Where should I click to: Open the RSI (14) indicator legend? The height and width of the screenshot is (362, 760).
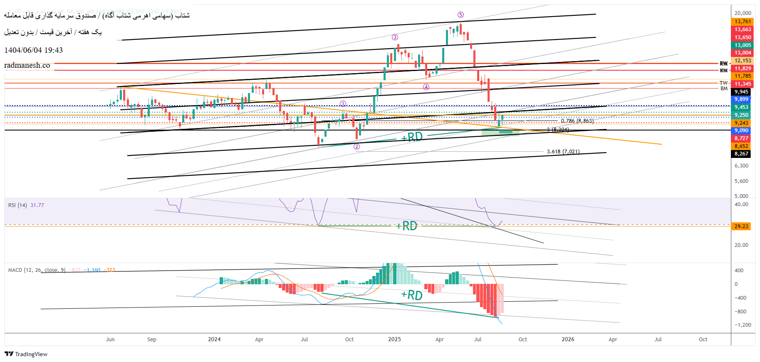pos(17,205)
